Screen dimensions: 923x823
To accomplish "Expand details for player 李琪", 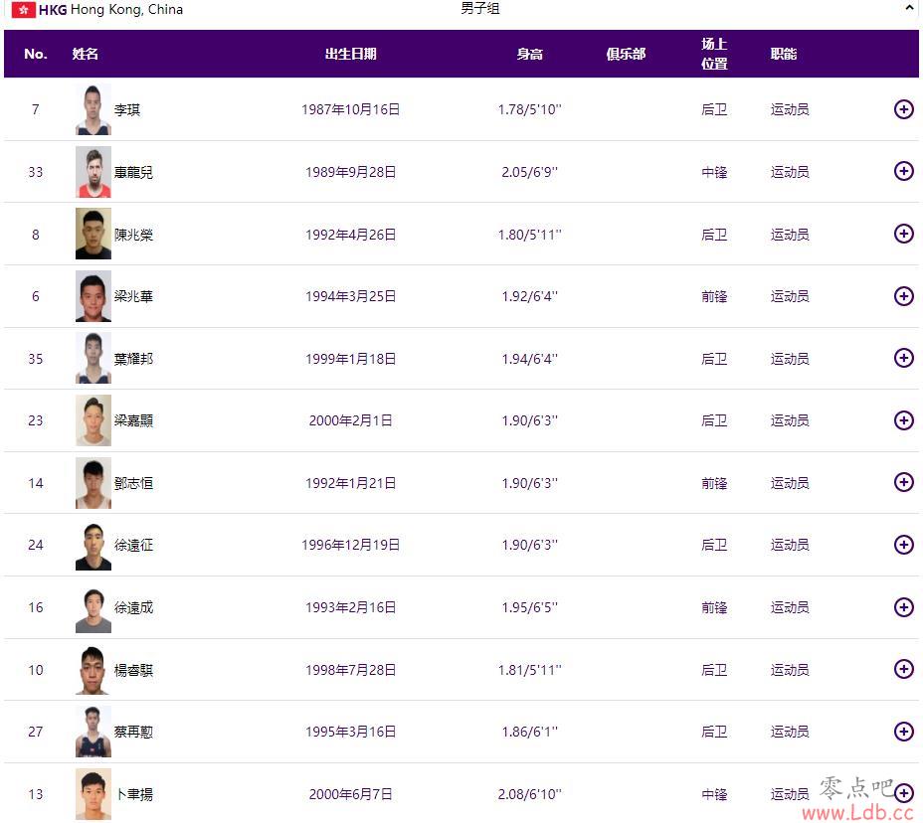I will click(903, 109).
